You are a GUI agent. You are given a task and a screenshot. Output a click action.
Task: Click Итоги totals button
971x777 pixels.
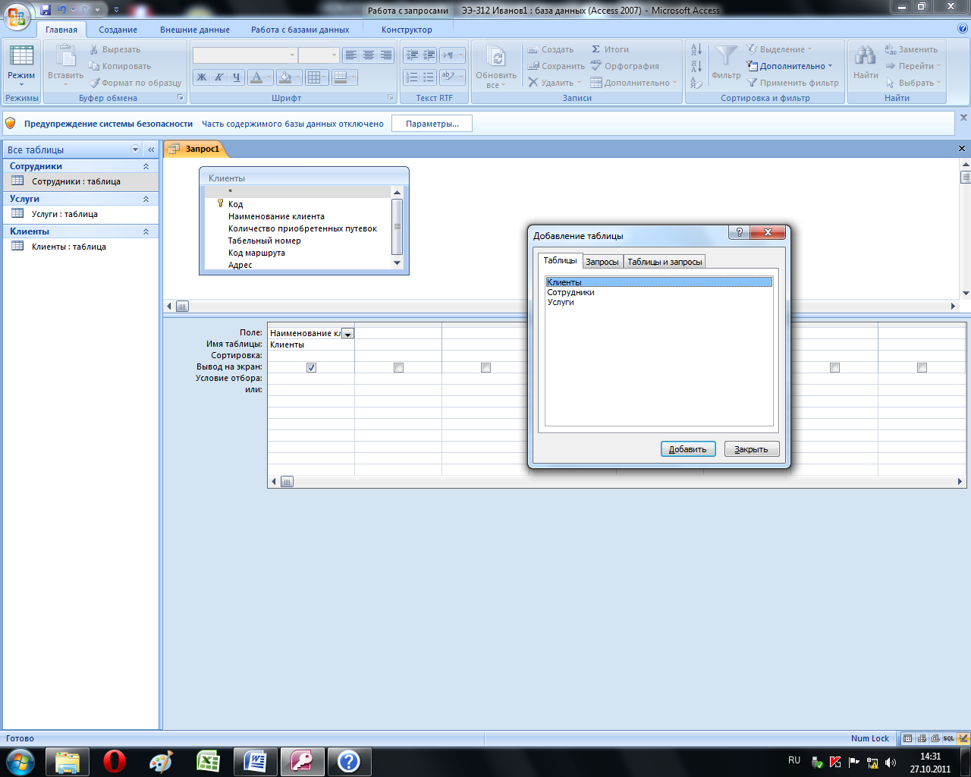pyautogui.click(x=611, y=49)
